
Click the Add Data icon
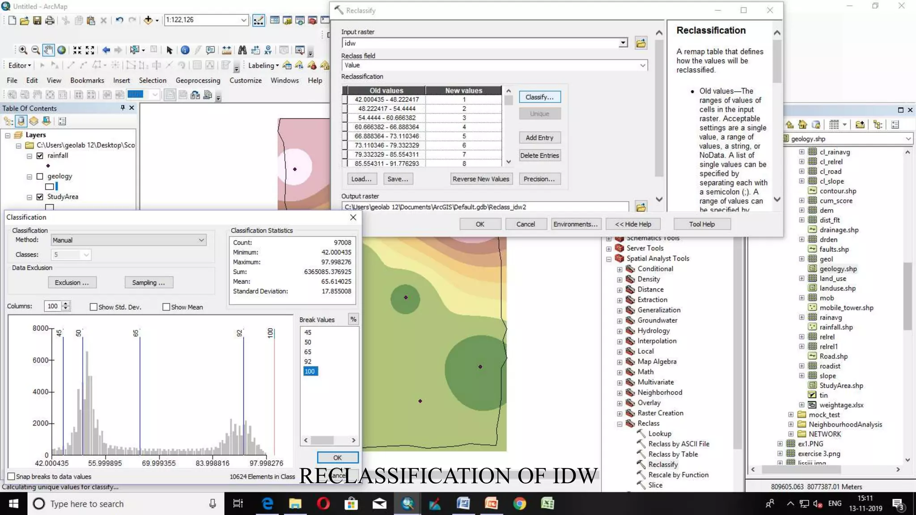tap(148, 20)
